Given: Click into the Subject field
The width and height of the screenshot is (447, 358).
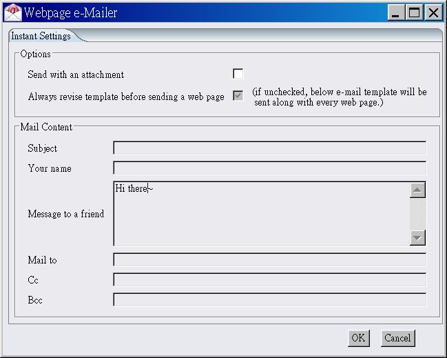Looking at the screenshot, I should click(x=269, y=148).
